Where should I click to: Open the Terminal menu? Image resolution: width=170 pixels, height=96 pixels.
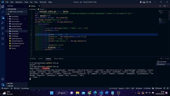pyautogui.click(x=43, y=2)
